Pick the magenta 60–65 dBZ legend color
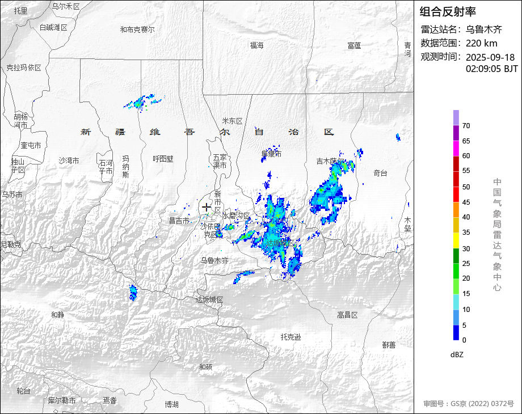This screenshot has height=414, width=522. pyautogui.click(x=456, y=148)
